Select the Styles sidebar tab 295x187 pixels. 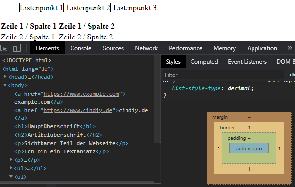(x=173, y=62)
